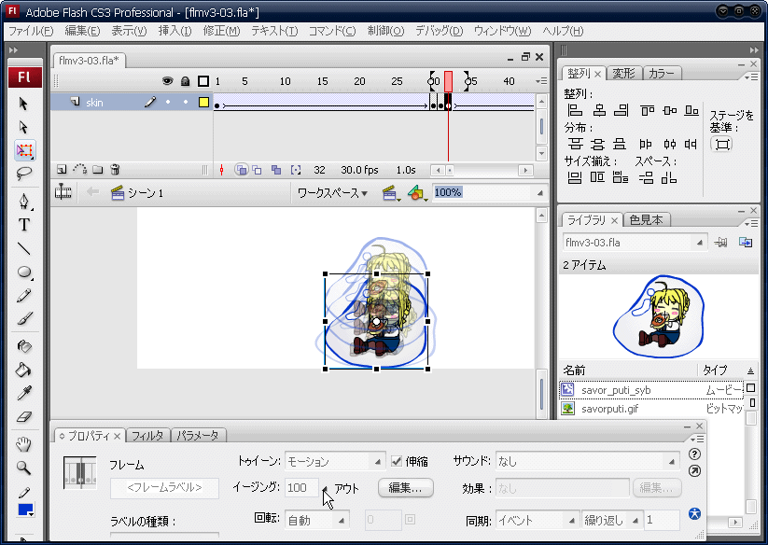Open the ファイル(F) menu
The width and height of the screenshot is (768, 545).
click(x=31, y=31)
